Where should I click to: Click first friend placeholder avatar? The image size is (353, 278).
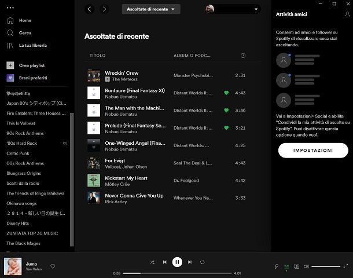coord(284,60)
